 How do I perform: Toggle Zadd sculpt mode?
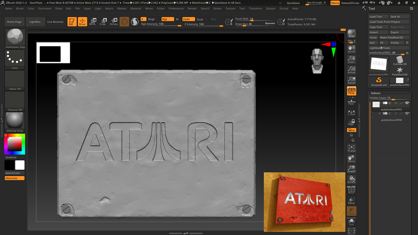point(188,19)
